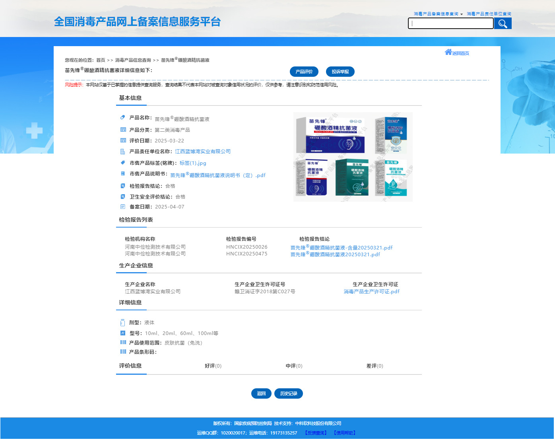
Task: Click the icon beside 卫生安全评价结论
Action: [x=123, y=197]
